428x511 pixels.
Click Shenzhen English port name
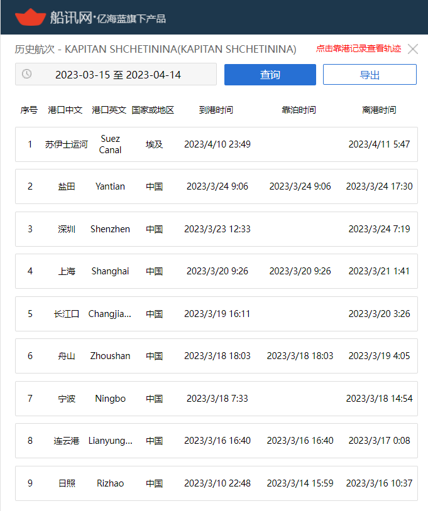click(110, 229)
